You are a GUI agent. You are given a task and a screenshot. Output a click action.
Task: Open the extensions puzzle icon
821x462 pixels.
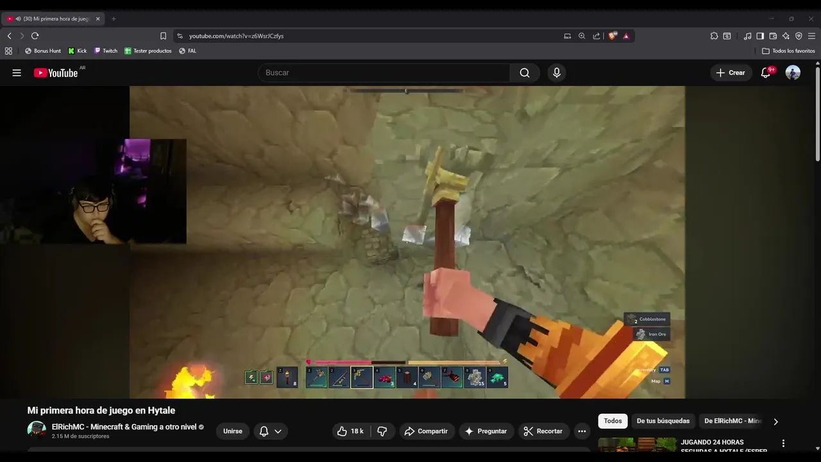coord(714,36)
